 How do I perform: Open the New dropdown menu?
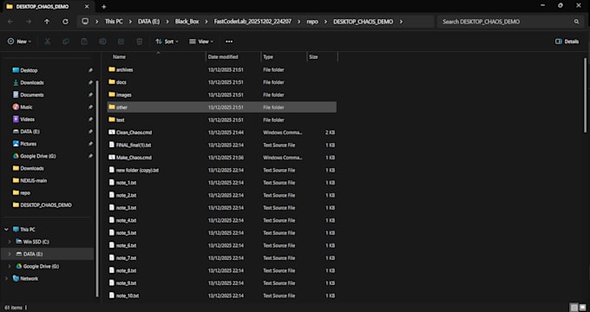coord(19,42)
